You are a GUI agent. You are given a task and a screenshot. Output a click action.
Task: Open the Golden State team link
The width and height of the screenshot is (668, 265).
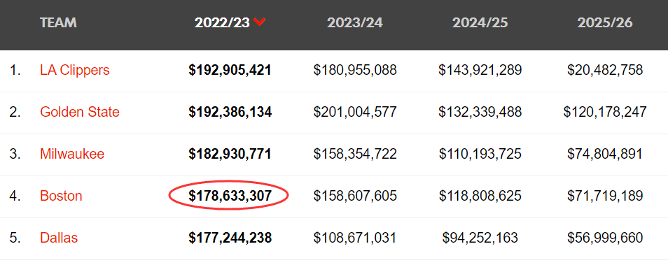pos(80,112)
